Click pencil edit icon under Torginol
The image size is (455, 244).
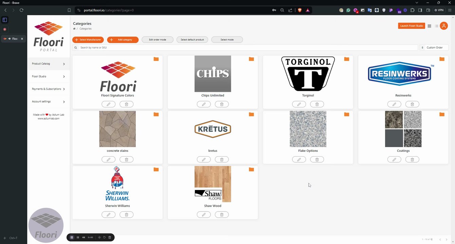tap(299, 104)
